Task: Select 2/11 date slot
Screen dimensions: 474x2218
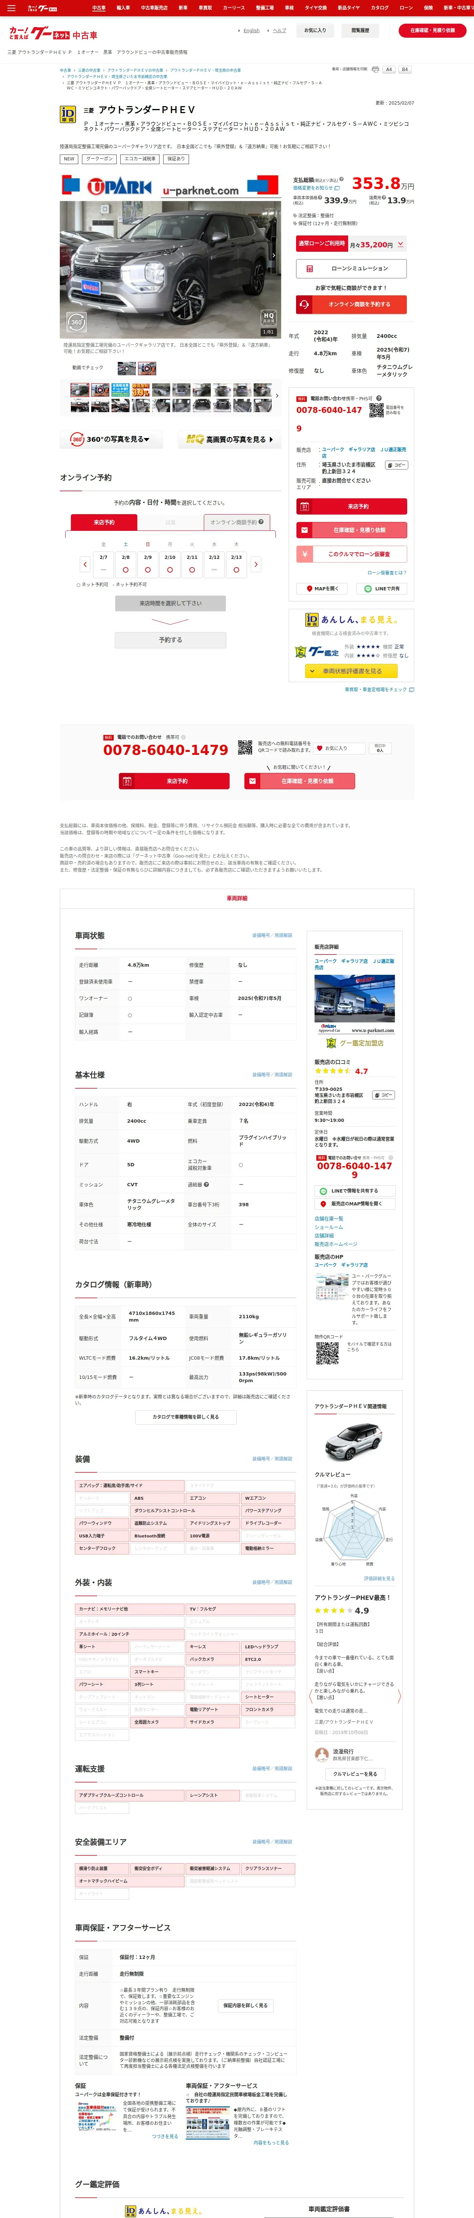Action: [x=192, y=564]
